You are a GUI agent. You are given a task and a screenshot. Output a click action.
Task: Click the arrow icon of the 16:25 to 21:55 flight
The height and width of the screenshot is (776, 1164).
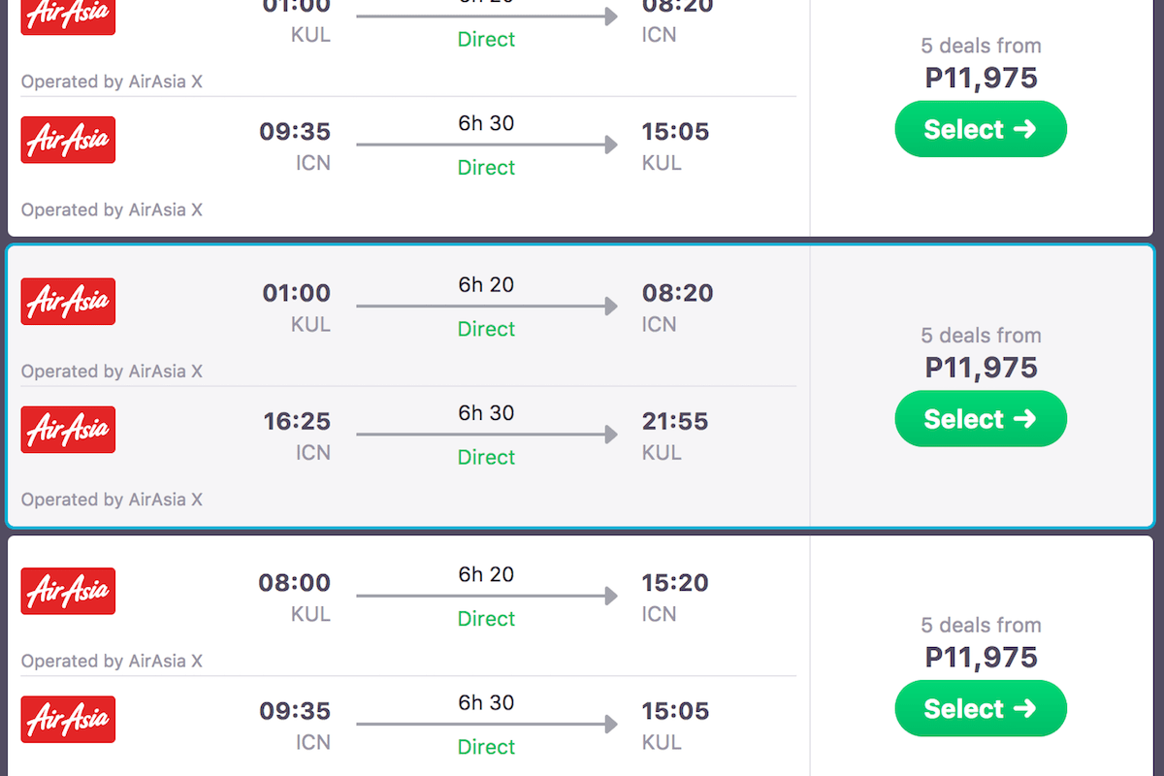(x=486, y=436)
